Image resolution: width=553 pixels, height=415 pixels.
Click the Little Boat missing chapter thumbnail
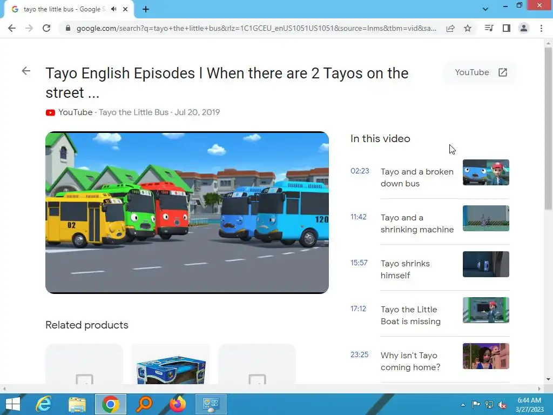coord(485,310)
